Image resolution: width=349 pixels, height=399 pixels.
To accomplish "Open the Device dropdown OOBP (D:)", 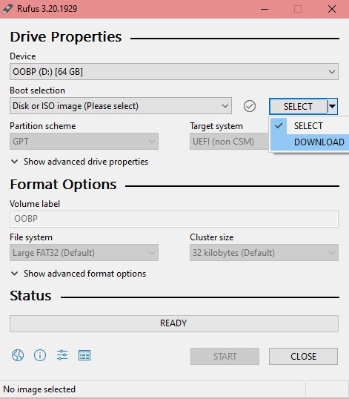I will (174, 72).
